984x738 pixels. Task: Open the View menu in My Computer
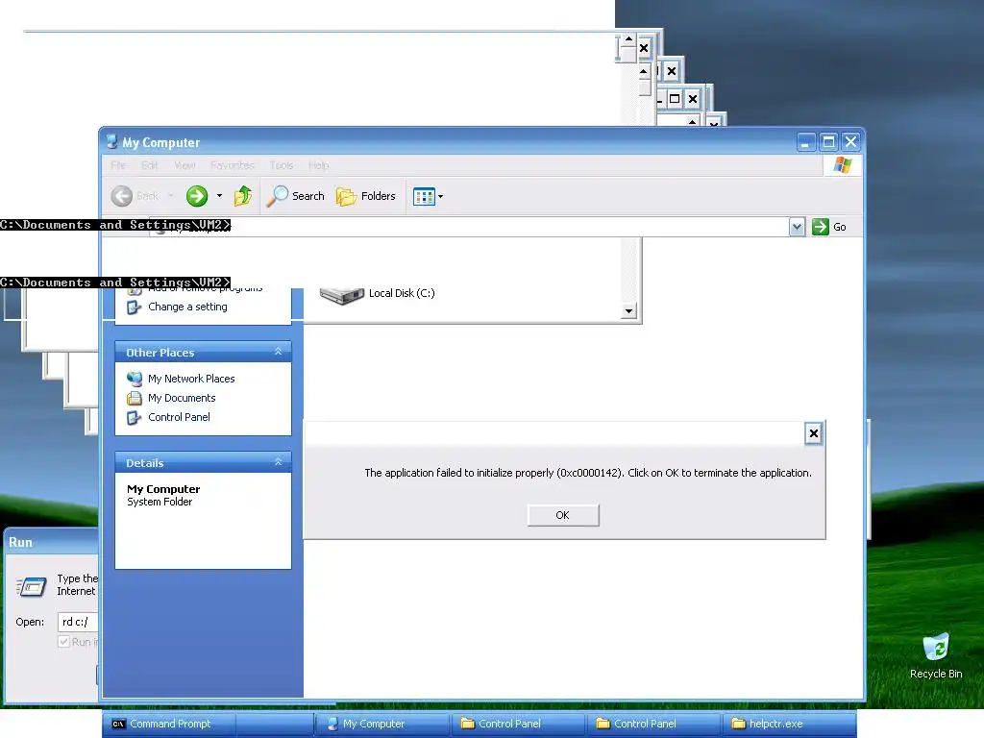[184, 165]
